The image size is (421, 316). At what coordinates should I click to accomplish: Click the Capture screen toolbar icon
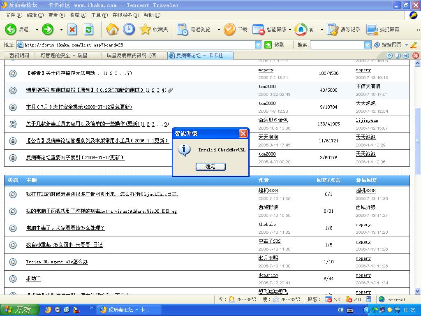point(372,29)
